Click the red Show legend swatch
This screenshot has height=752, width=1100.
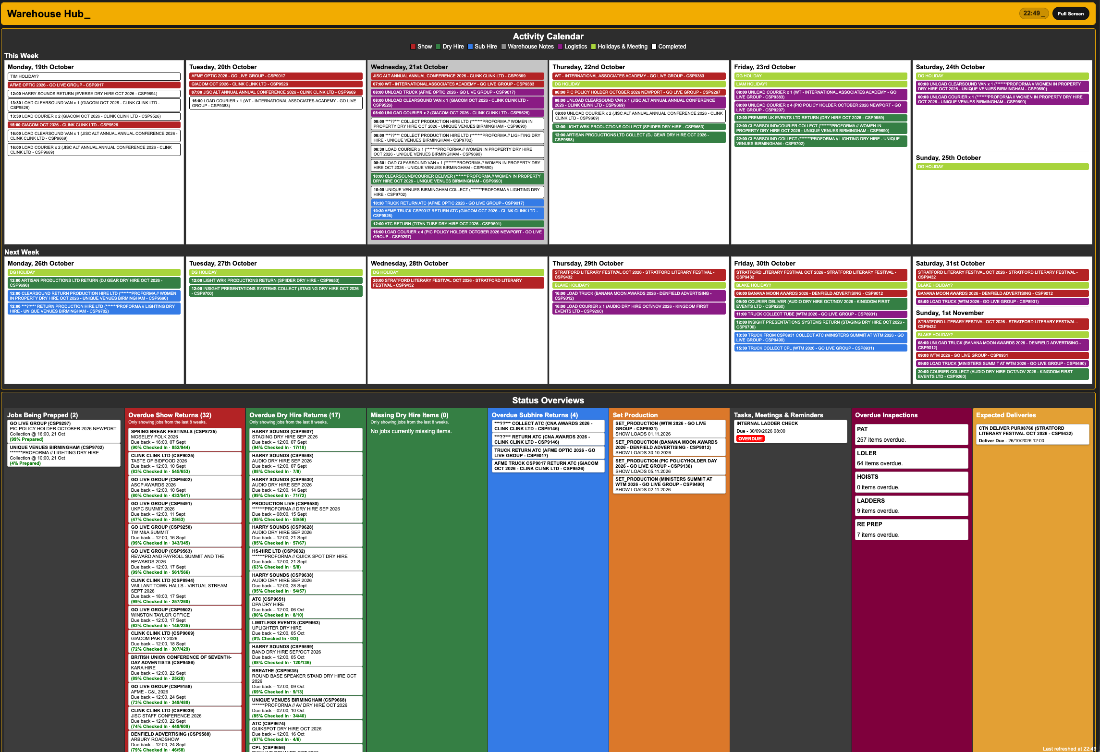click(413, 47)
